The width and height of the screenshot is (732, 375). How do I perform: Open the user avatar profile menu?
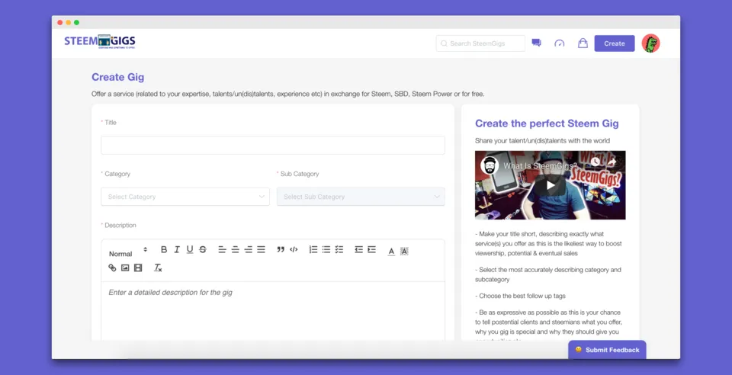pyautogui.click(x=650, y=43)
